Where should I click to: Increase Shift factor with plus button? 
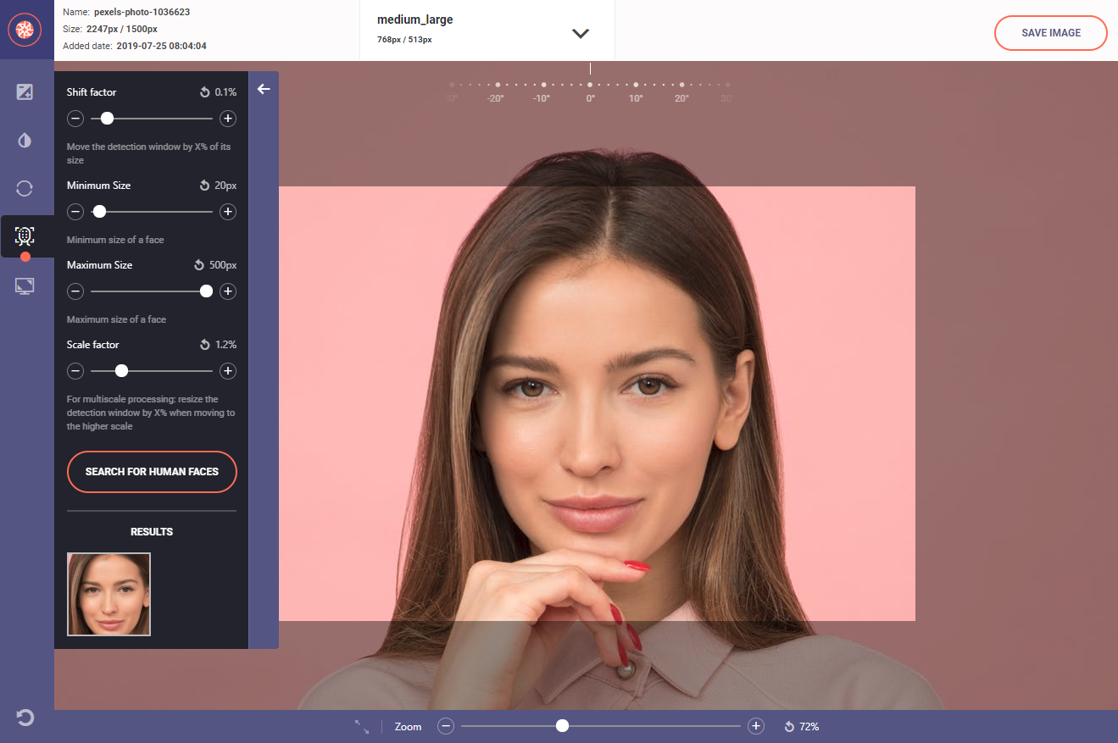(x=228, y=119)
